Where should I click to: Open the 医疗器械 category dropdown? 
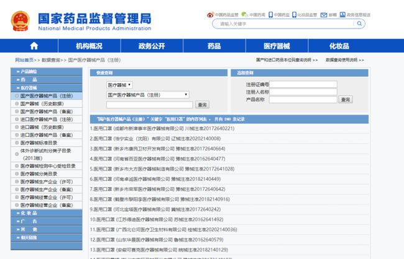click(x=119, y=85)
